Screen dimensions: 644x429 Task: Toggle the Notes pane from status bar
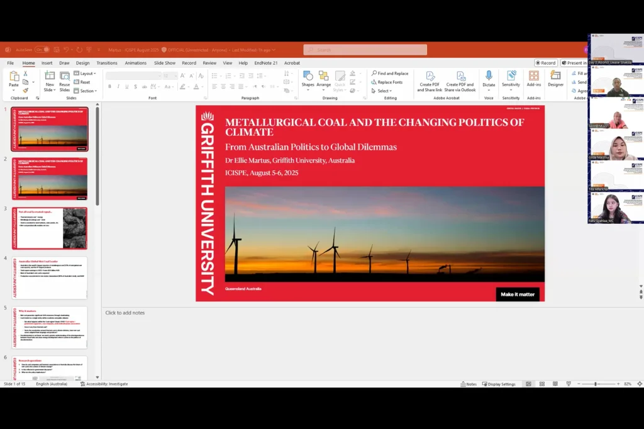tap(469, 384)
